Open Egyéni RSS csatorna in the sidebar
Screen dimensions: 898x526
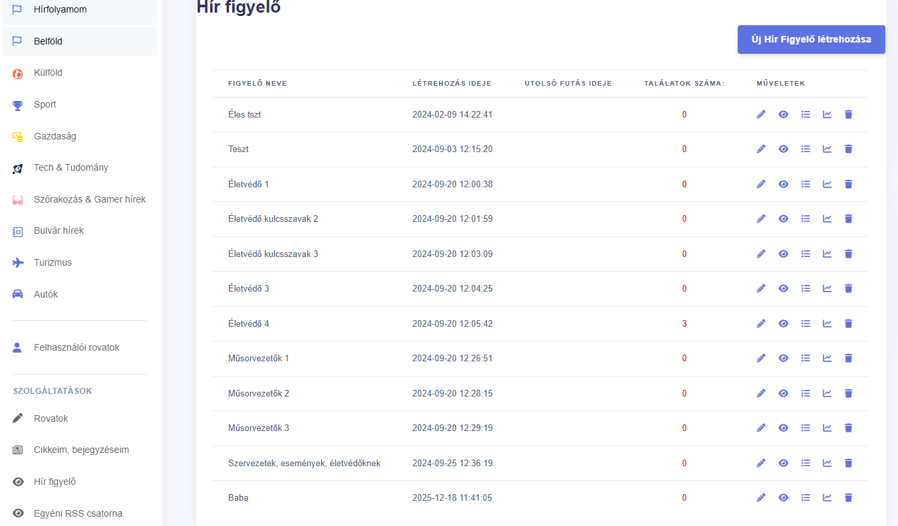click(x=78, y=513)
